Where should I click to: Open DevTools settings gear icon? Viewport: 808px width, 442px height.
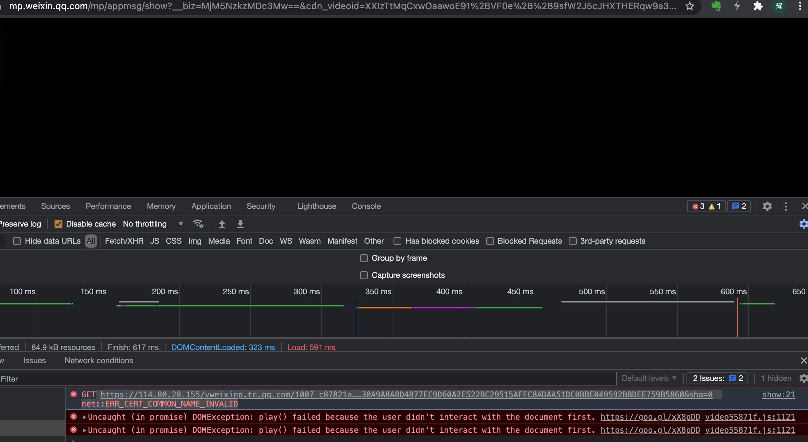(x=767, y=206)
